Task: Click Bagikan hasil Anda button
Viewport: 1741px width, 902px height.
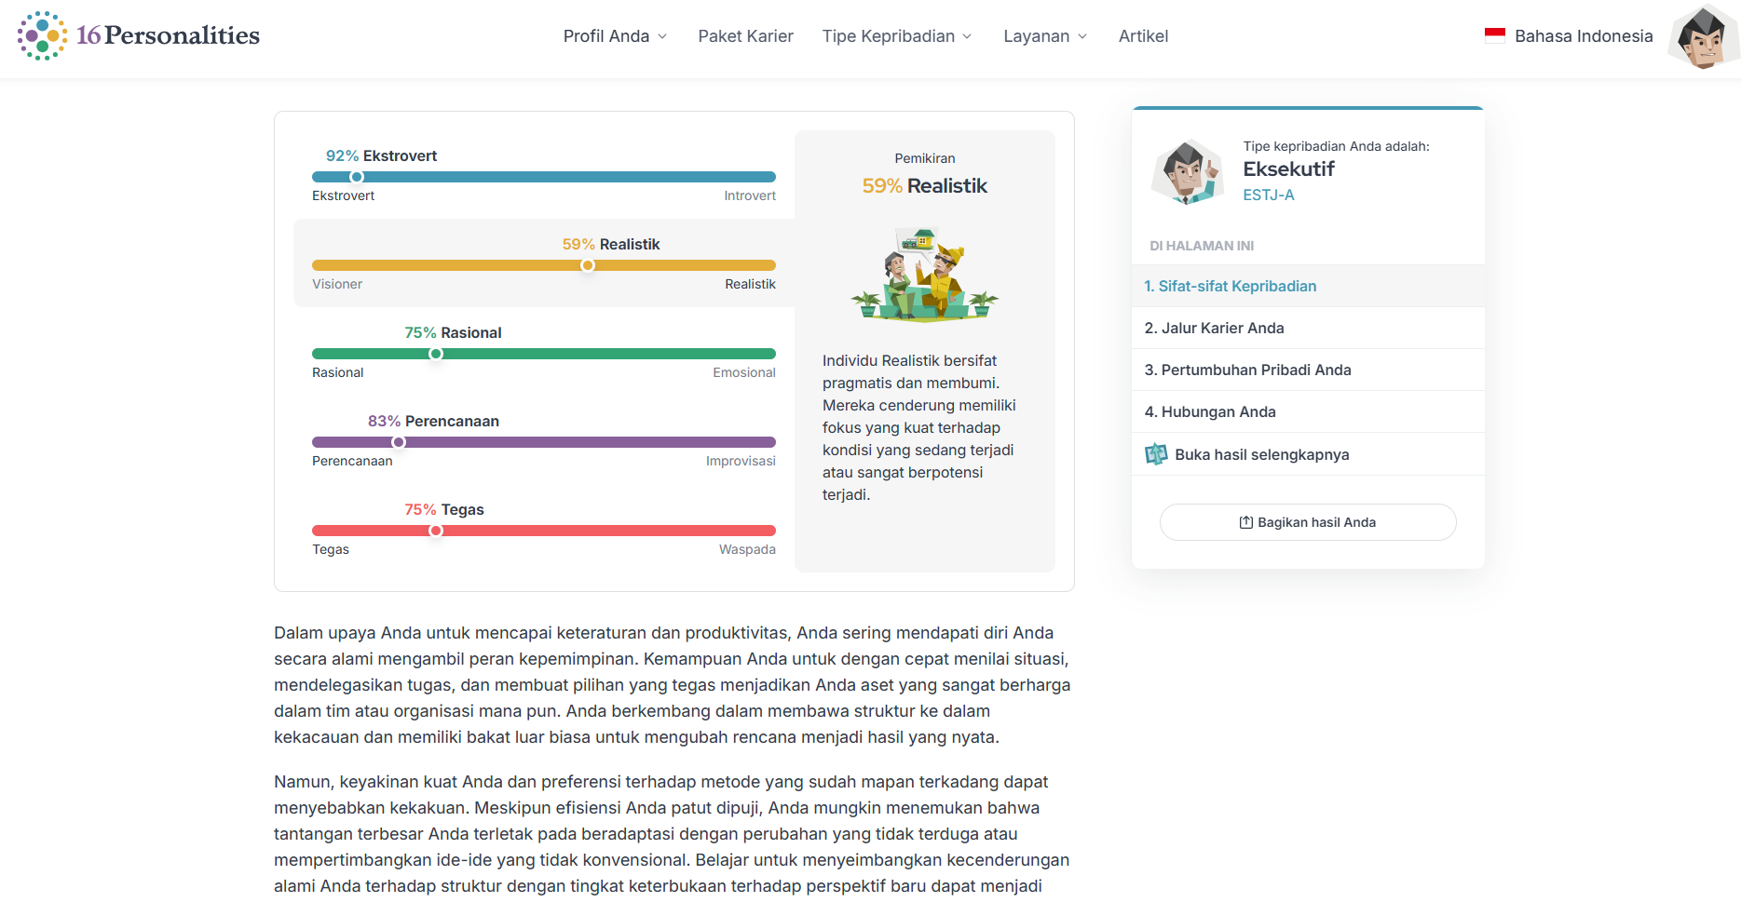Action: point(1307,522)
